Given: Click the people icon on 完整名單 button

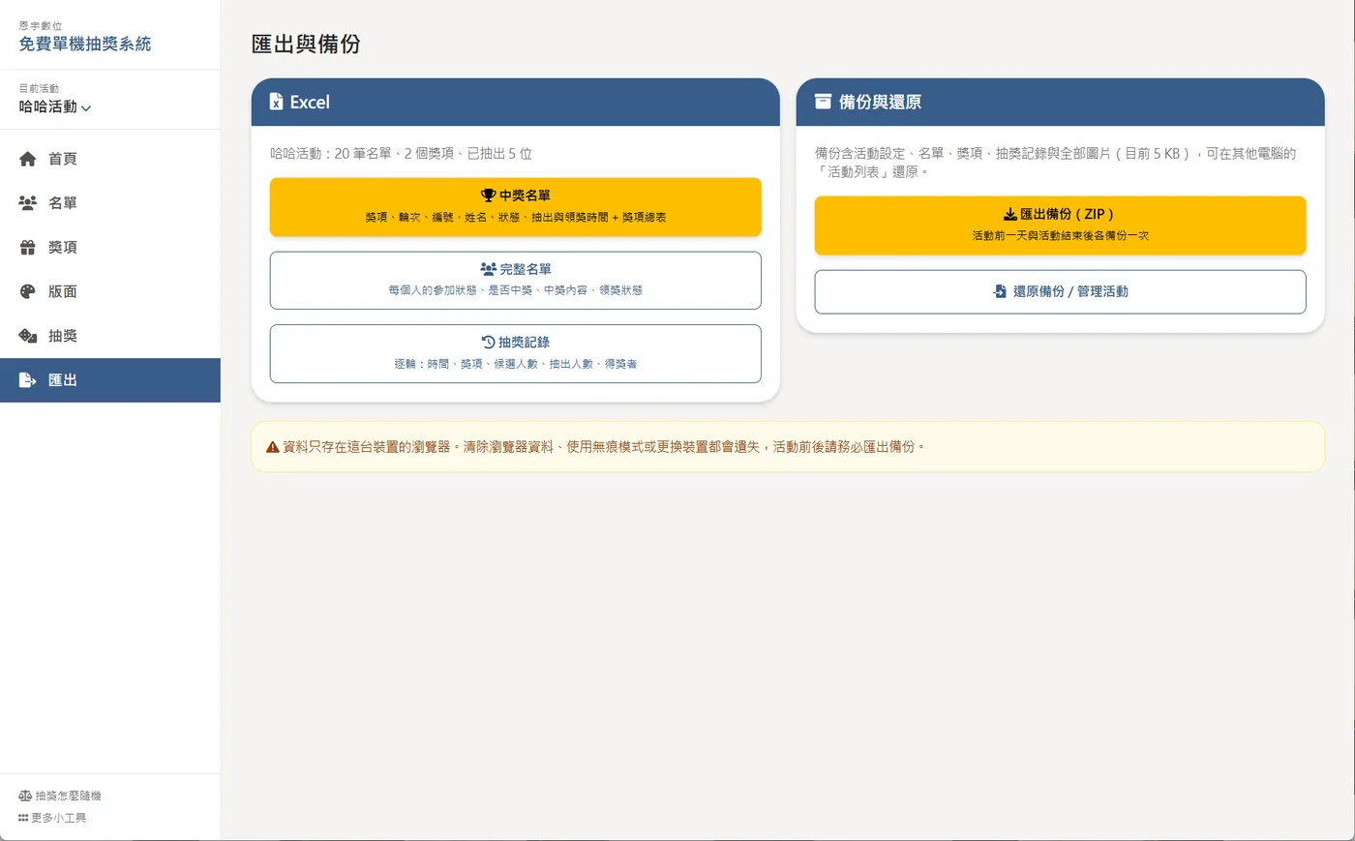Looking at the screenshot, I should coord(488,269).
